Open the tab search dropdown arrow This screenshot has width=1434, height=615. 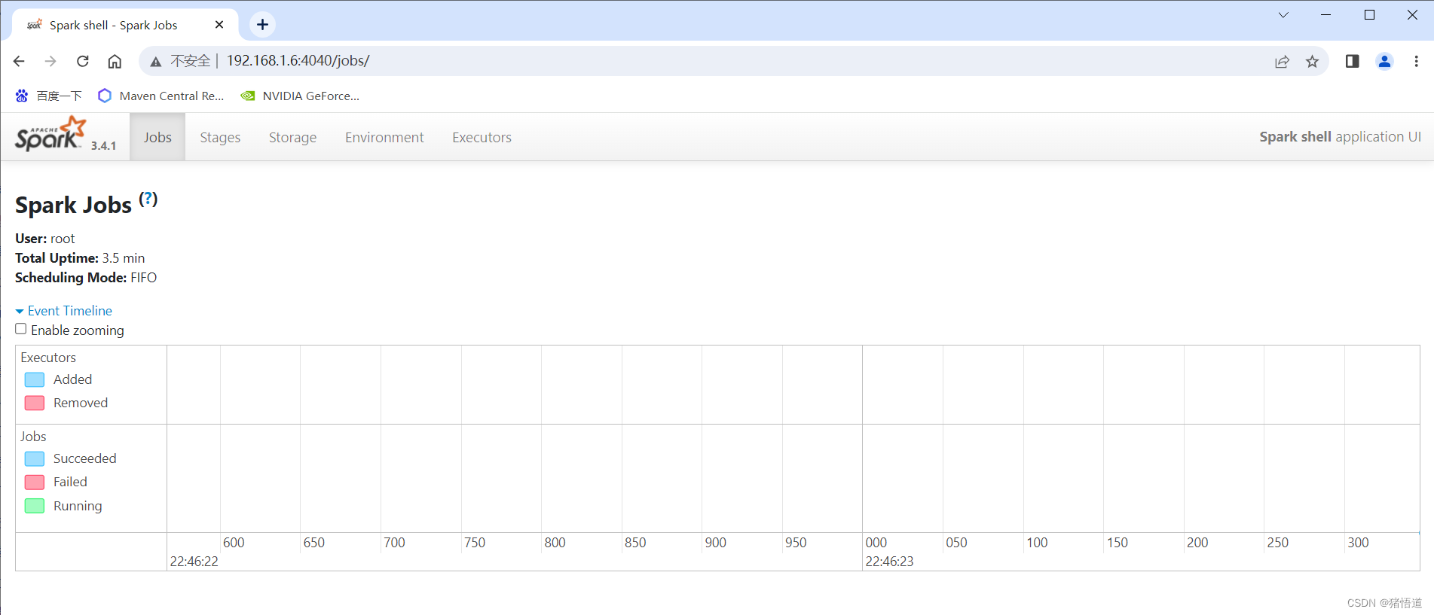[x=1283, y=15]
